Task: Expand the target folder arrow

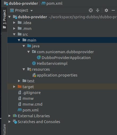Action: (x=14, y=87)
